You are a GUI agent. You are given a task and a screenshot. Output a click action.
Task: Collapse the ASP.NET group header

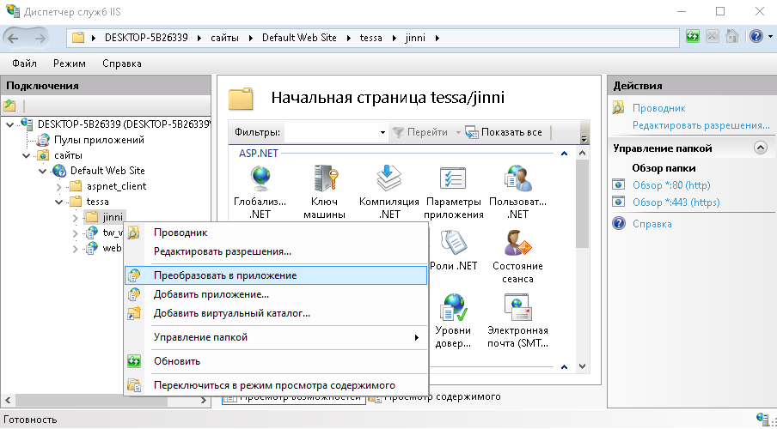pyautogui.click(x=564, y=154)
